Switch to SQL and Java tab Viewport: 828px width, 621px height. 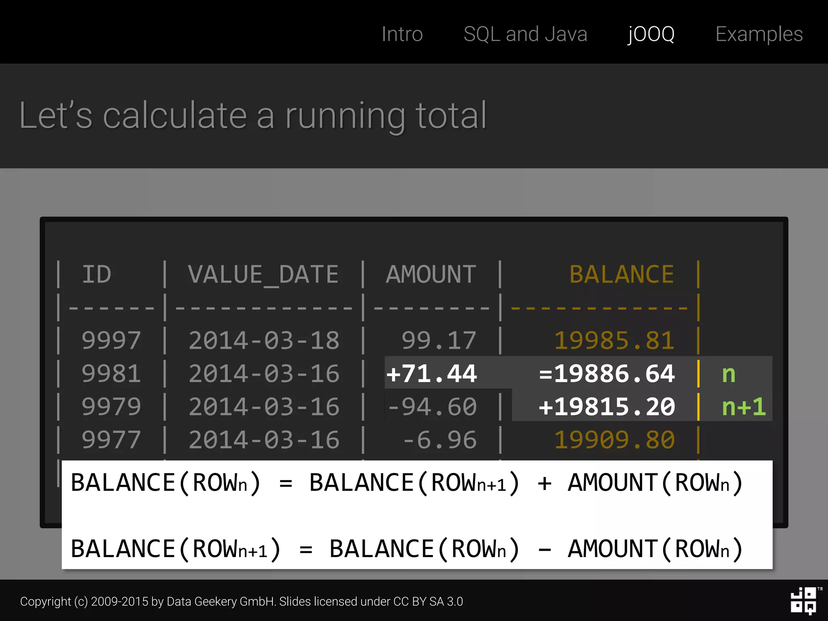[525, 34]
